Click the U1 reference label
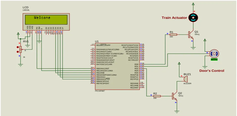 click(x=97, y=41)
